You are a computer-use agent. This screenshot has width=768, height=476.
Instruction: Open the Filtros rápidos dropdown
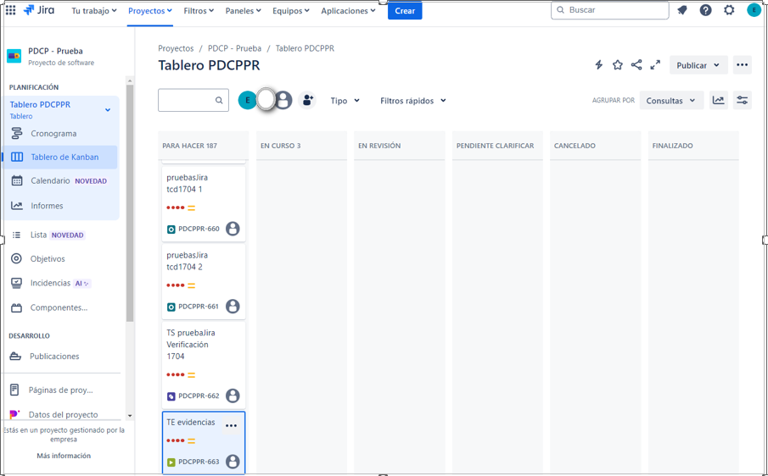[412, 101]
